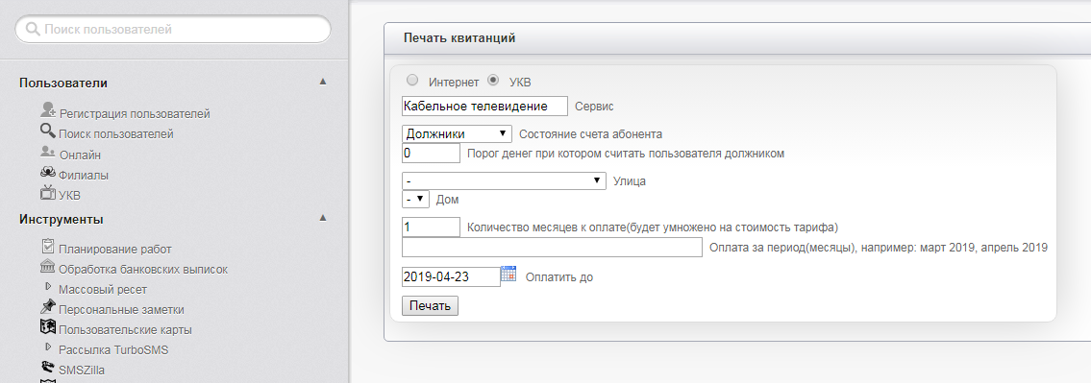This screenshot has width=1091, height=383.
Task: Click the Печать button
Action: click(430, 306)
